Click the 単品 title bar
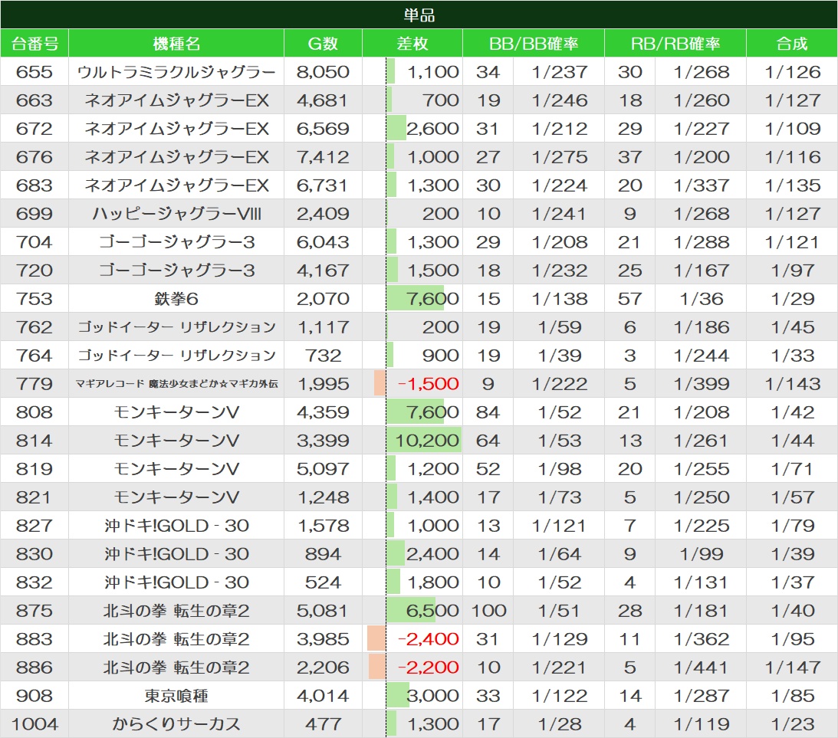838x738 pixels. tap(419, 15)
